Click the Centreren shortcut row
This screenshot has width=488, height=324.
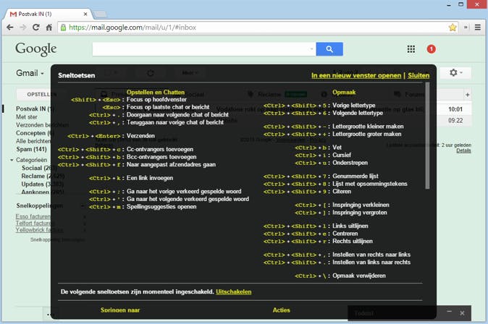pyautogui.click(x=311, y=234)
